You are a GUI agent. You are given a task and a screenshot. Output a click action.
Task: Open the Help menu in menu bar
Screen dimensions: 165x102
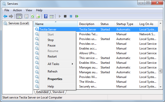point(39,10)
